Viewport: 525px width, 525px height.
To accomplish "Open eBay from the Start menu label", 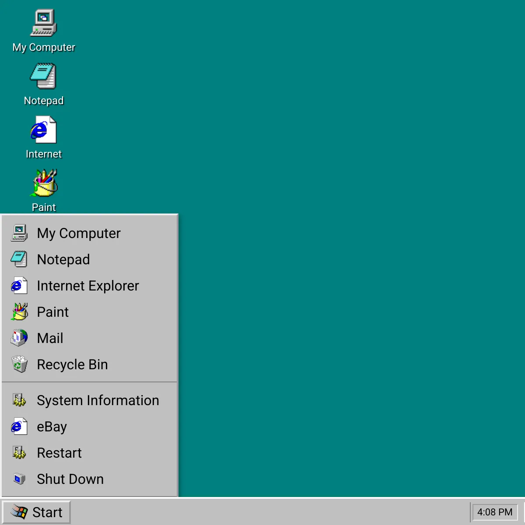I will [52, 427].
